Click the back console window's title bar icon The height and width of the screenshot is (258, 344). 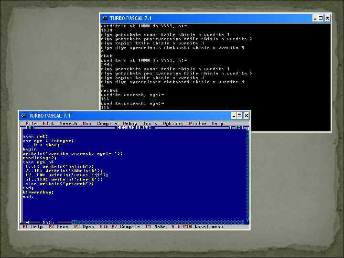point(105,18)
